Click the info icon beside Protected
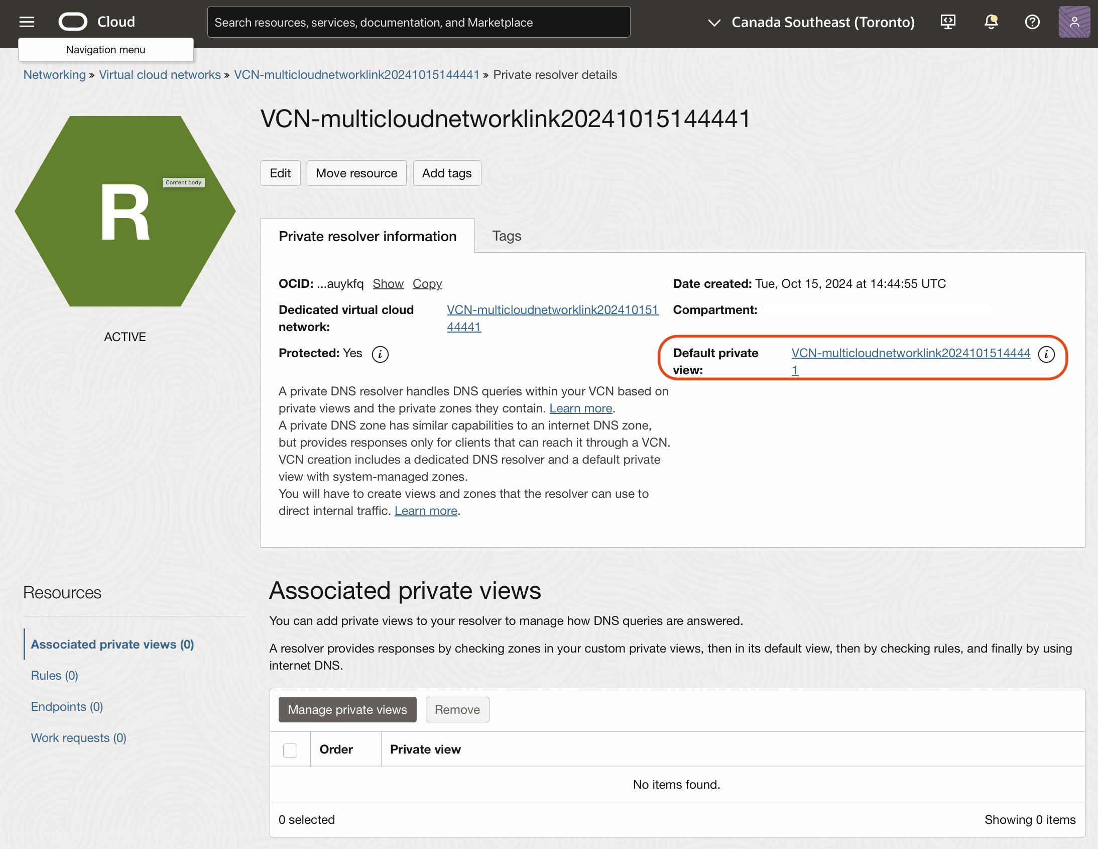 (380, 354)
